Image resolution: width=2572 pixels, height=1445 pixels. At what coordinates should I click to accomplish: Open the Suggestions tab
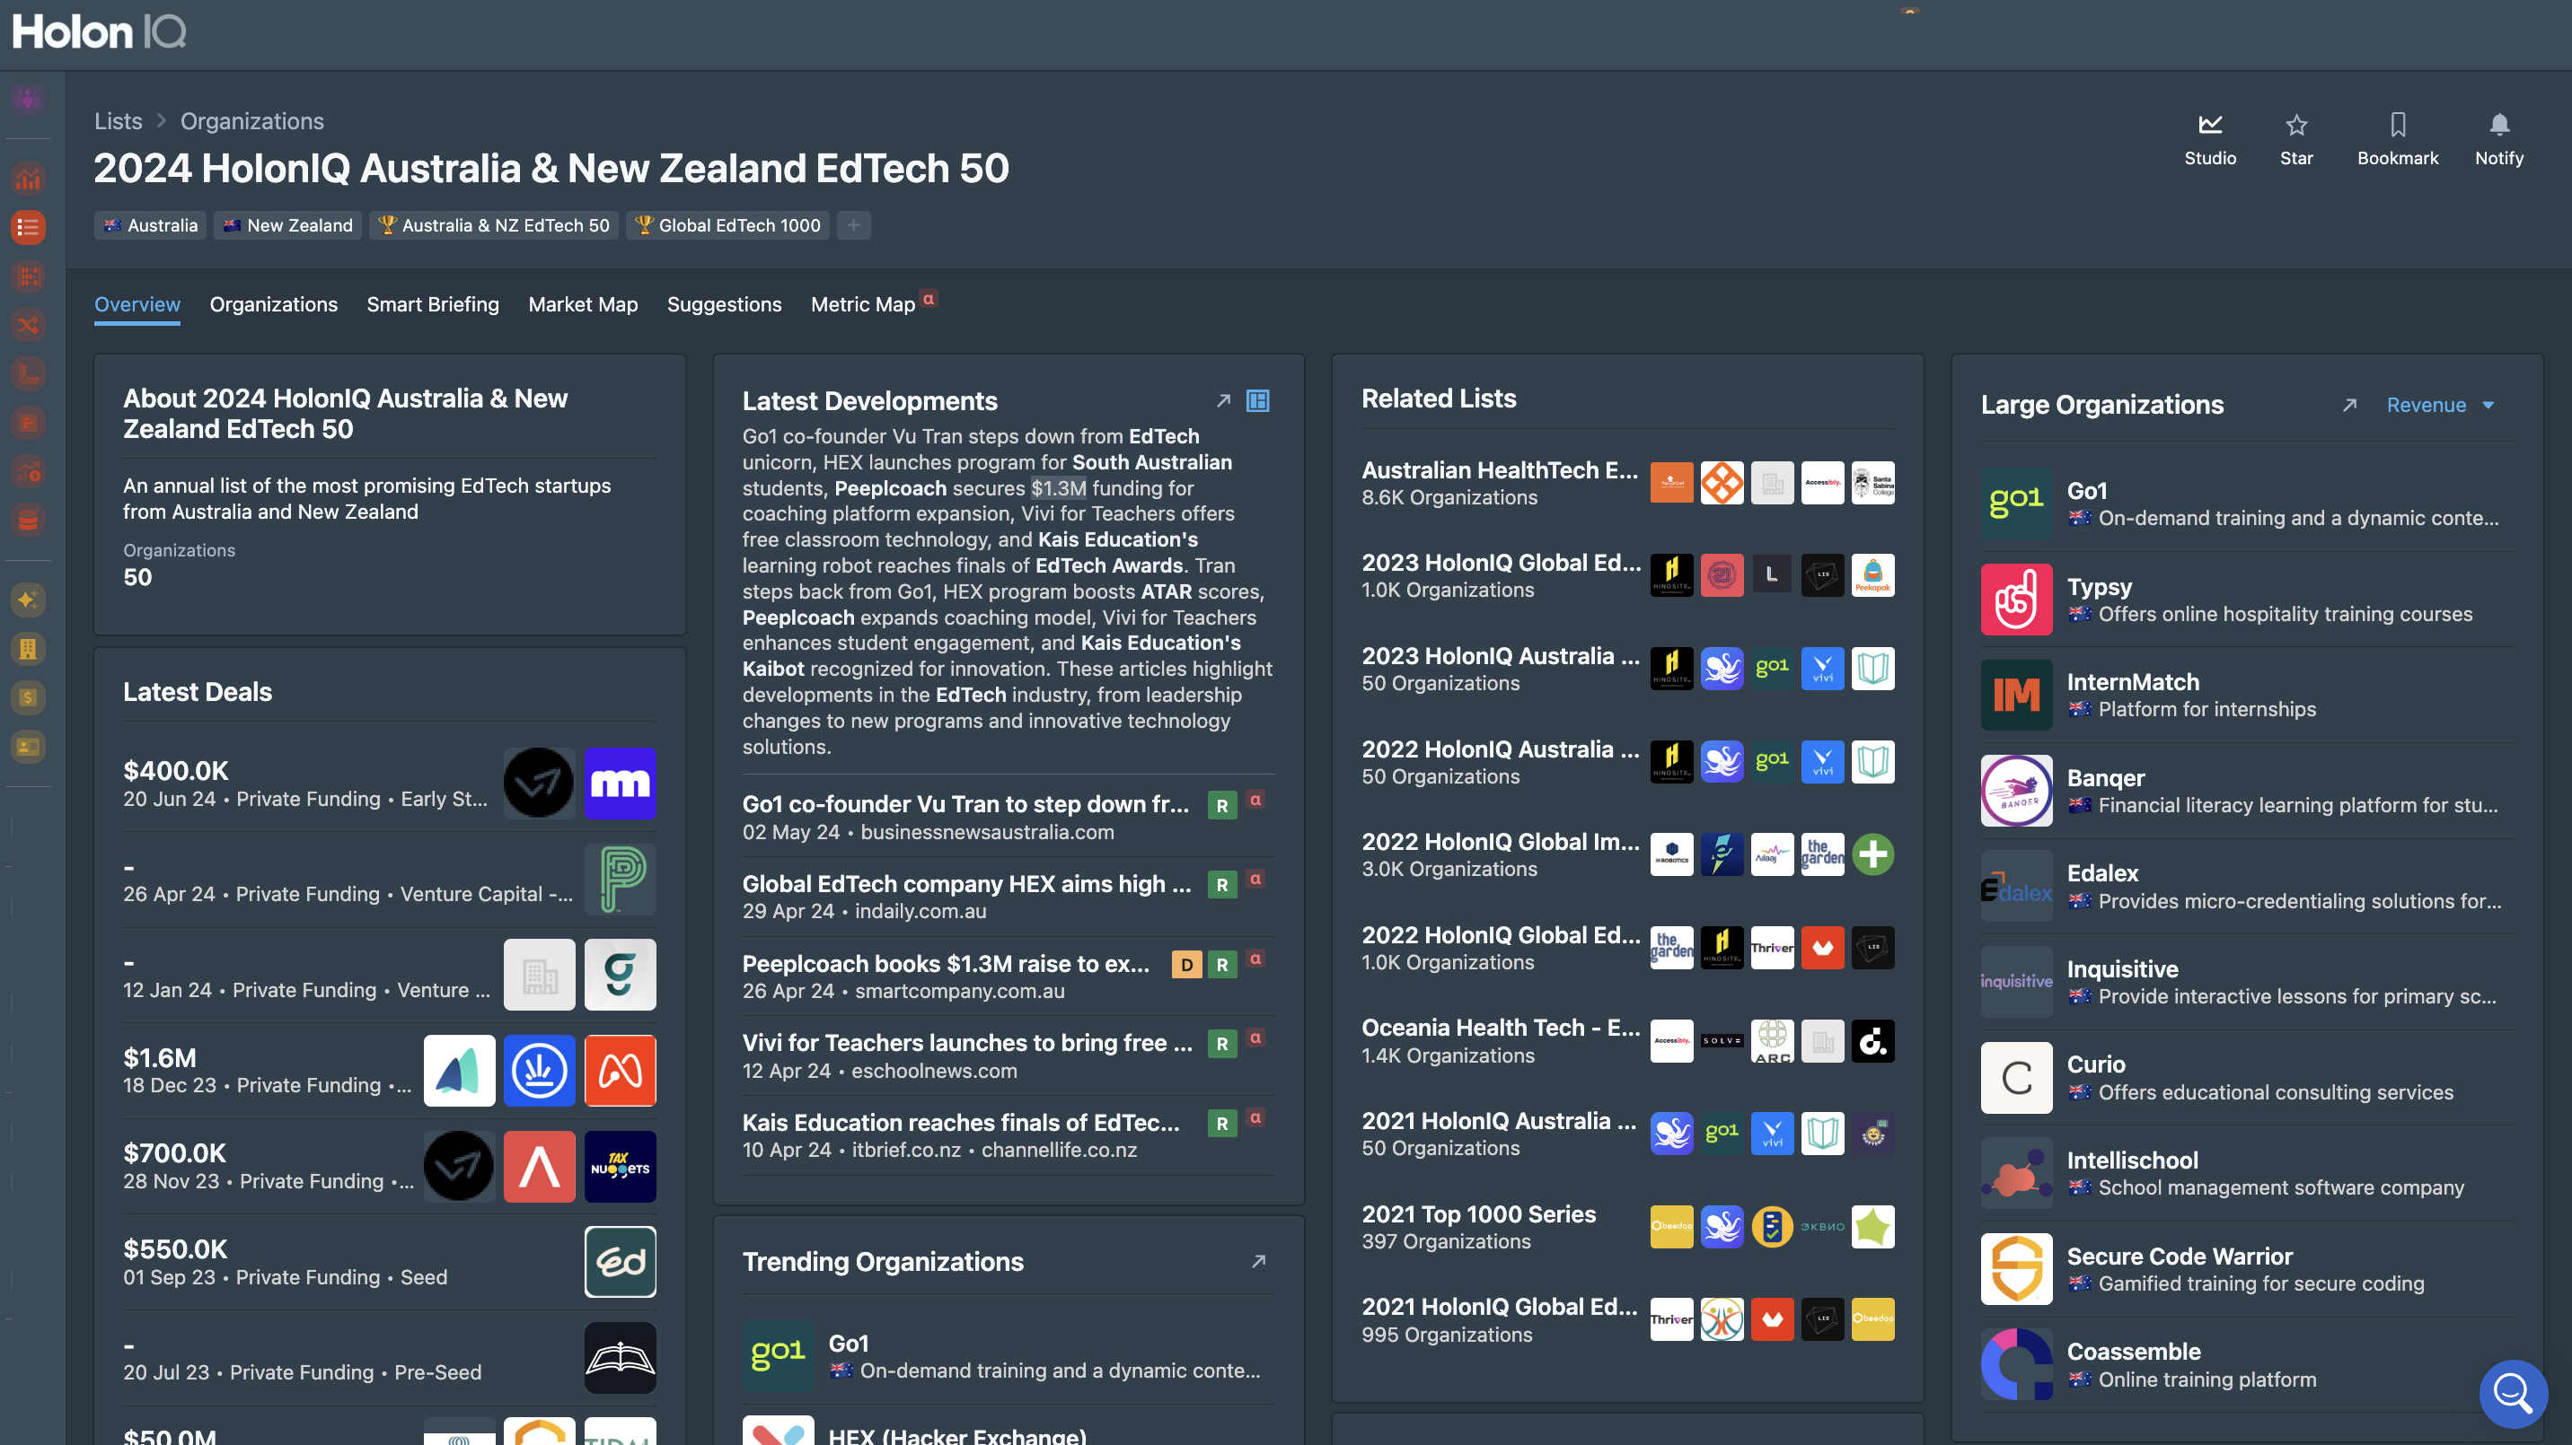coord(724,304)
